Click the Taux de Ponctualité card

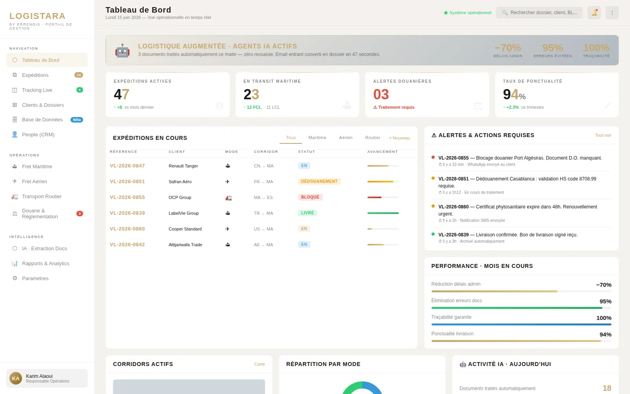[x=557, y=95]
